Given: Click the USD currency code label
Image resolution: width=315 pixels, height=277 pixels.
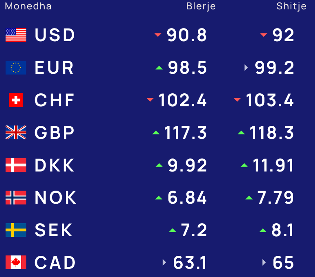Looking at the screenshot, I should [x=55, y=35].
